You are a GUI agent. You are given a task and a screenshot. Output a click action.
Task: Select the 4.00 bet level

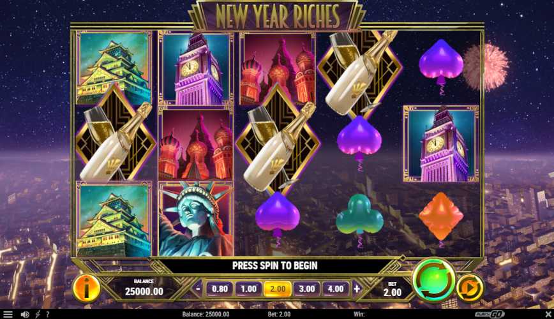tap(335, 289)
